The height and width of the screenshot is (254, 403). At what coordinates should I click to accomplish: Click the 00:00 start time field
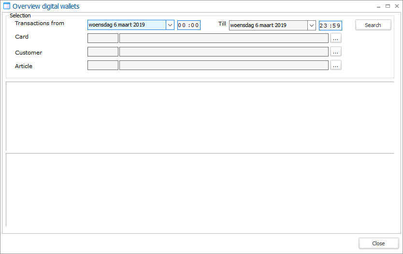click(x=188, y=26)
